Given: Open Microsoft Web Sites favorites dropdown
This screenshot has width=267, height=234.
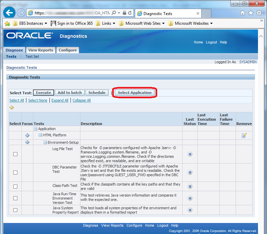Looking at the screenshot, I should point(142,23).
